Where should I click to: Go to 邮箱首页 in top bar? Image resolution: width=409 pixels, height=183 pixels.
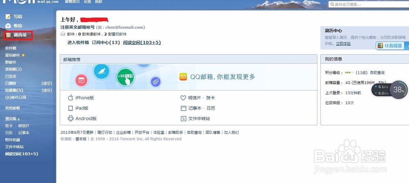(x=73, y=2)
